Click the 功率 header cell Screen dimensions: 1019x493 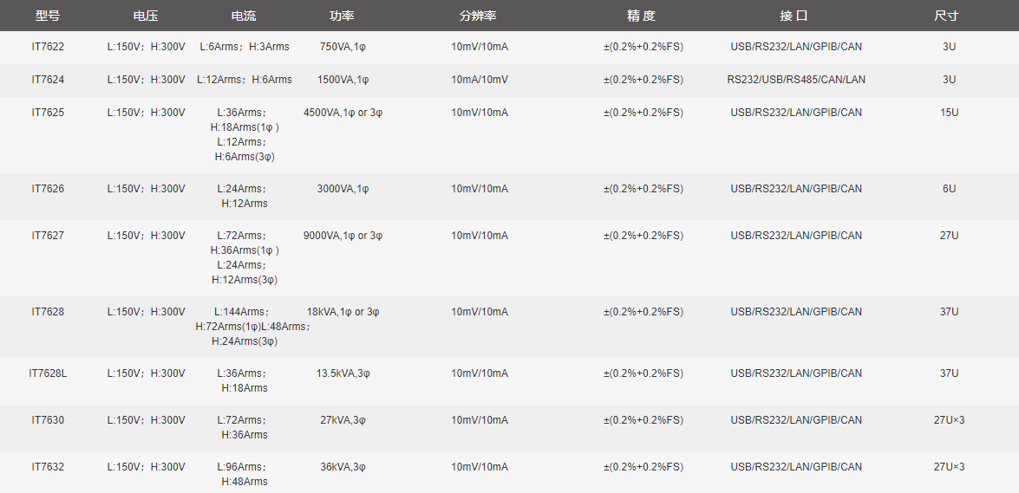click(342, 16)
